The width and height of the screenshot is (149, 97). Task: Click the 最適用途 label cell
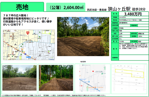115,23
